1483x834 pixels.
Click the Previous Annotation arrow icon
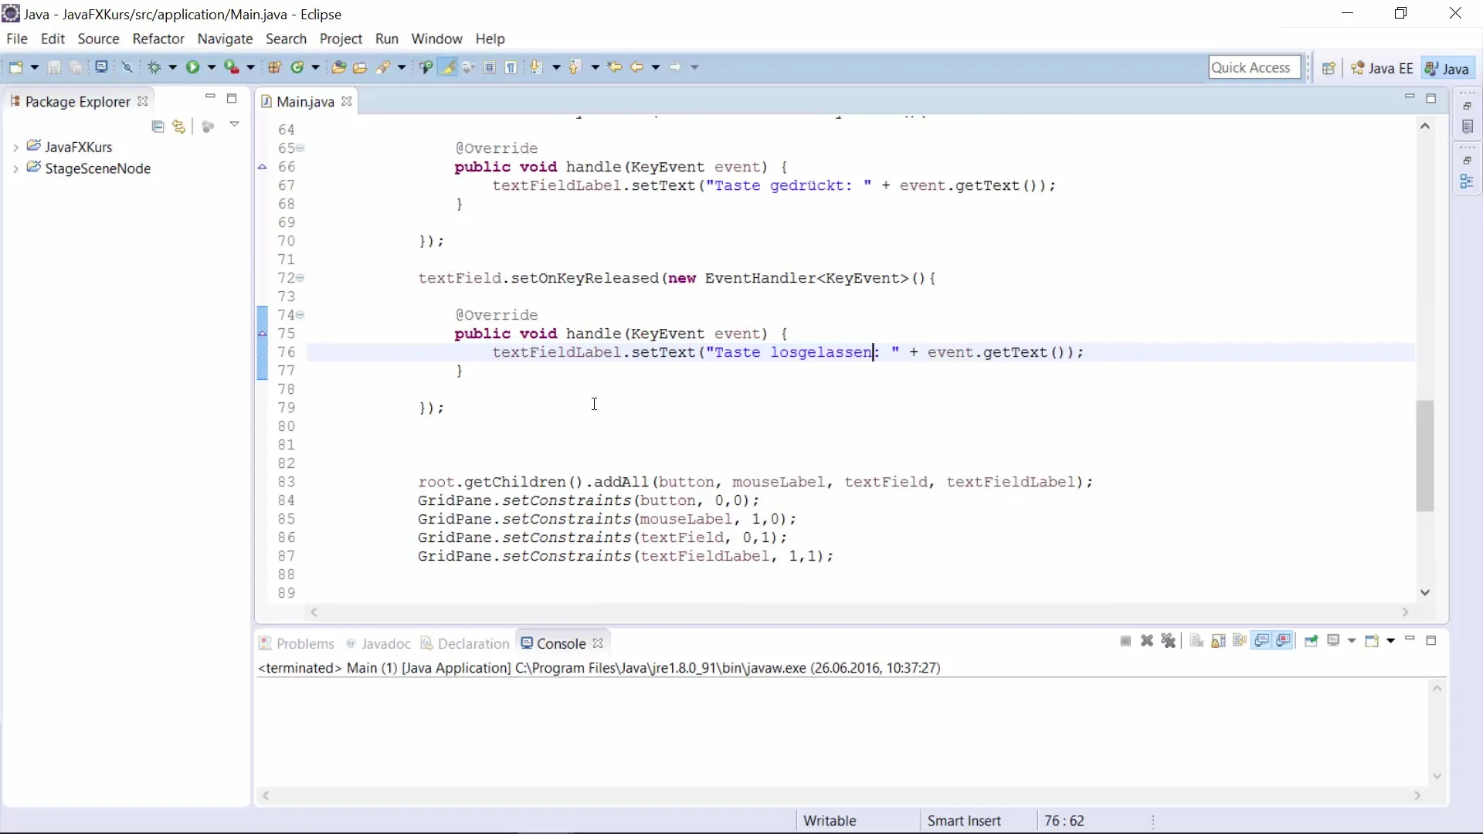pos(574,67)
